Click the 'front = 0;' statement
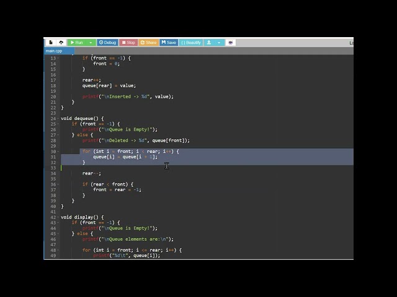The width and height of the screenshot is (397, 297). (x=106, y=64)
